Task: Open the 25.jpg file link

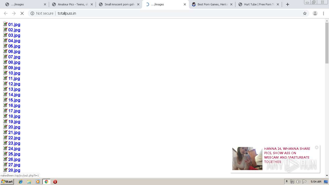Action: tap(14, 154)
